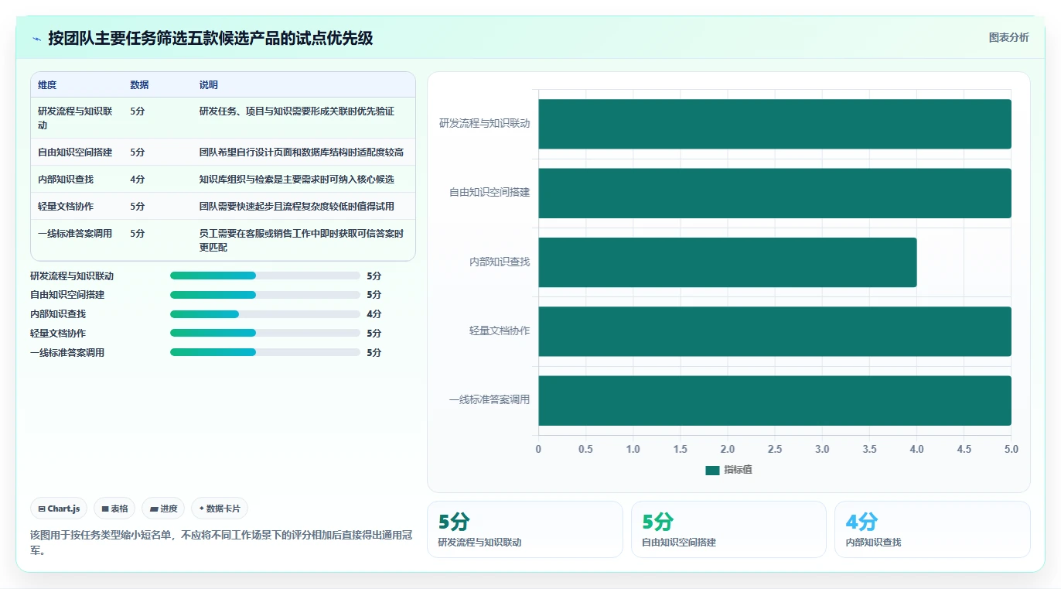Click table cell 自由知识空间搭建

(x=75, y=152)
